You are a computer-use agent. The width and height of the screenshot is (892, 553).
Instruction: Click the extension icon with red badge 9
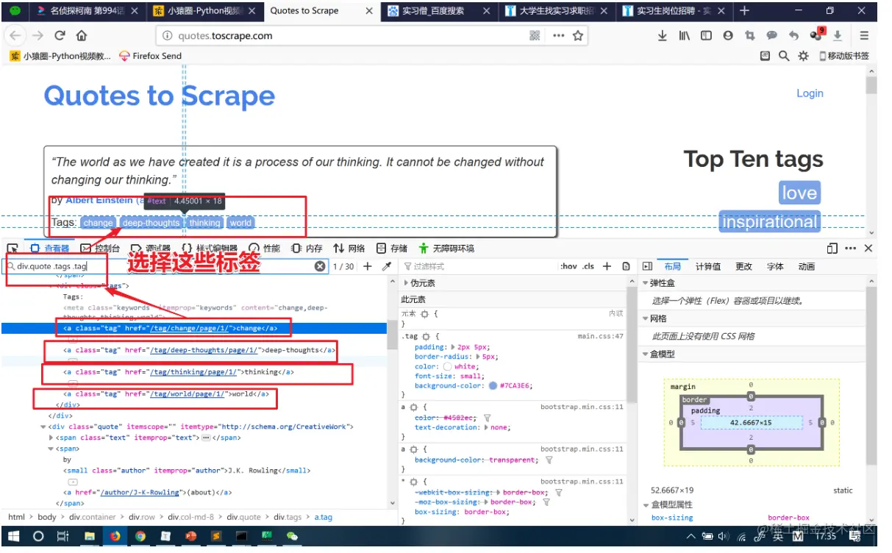pos(817,34)
